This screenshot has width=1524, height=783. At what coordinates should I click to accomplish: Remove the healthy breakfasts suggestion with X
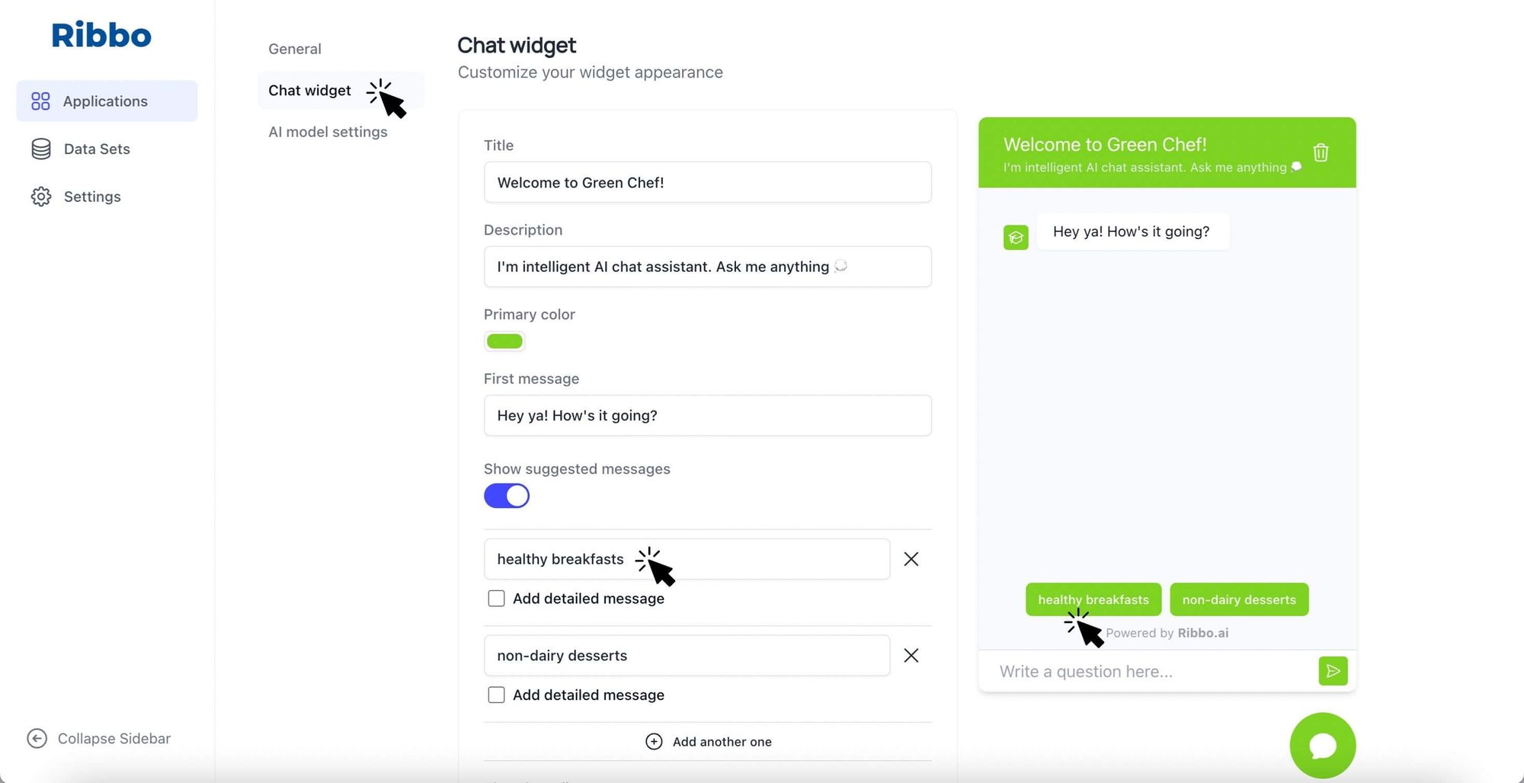(911, 559)
